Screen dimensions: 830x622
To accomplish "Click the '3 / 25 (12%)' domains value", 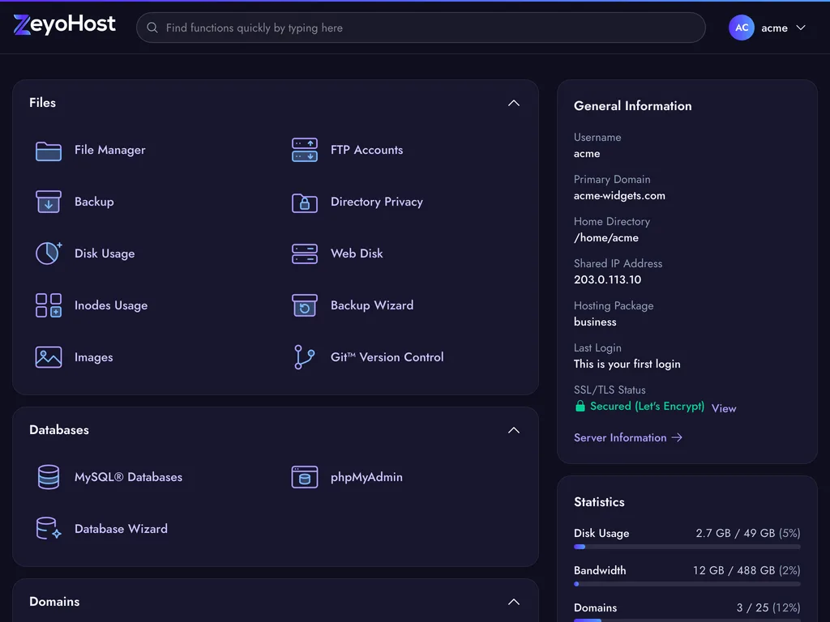I will pyautogui.click(x=768, y=607).
